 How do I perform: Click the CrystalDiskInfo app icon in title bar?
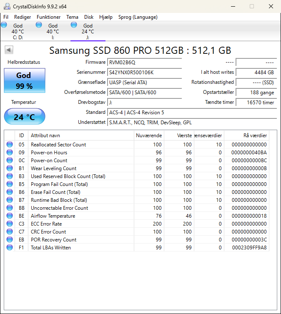[7, 6]
